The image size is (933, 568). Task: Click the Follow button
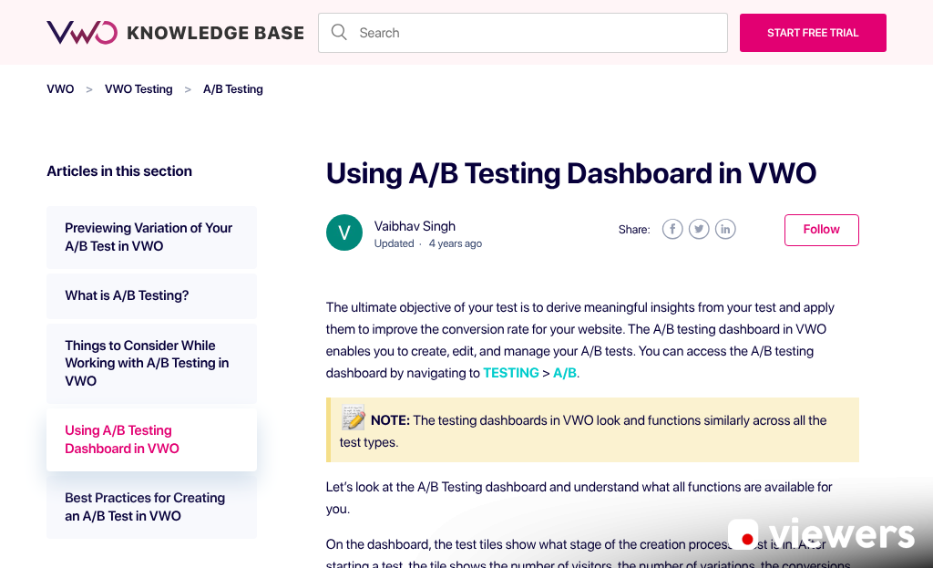point(821,230)
